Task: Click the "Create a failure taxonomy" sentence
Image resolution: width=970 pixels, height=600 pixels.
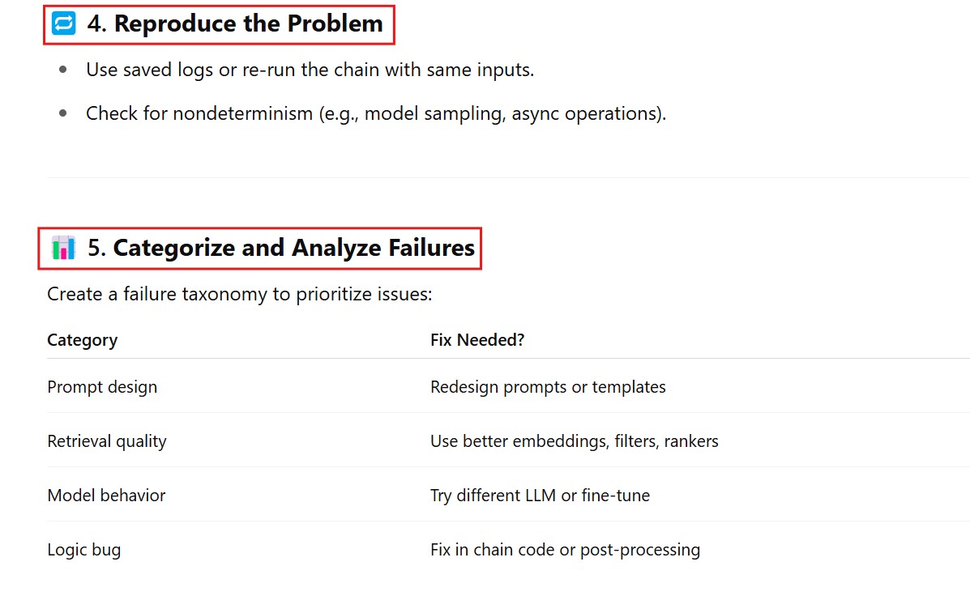Action: tap(239, 294)
